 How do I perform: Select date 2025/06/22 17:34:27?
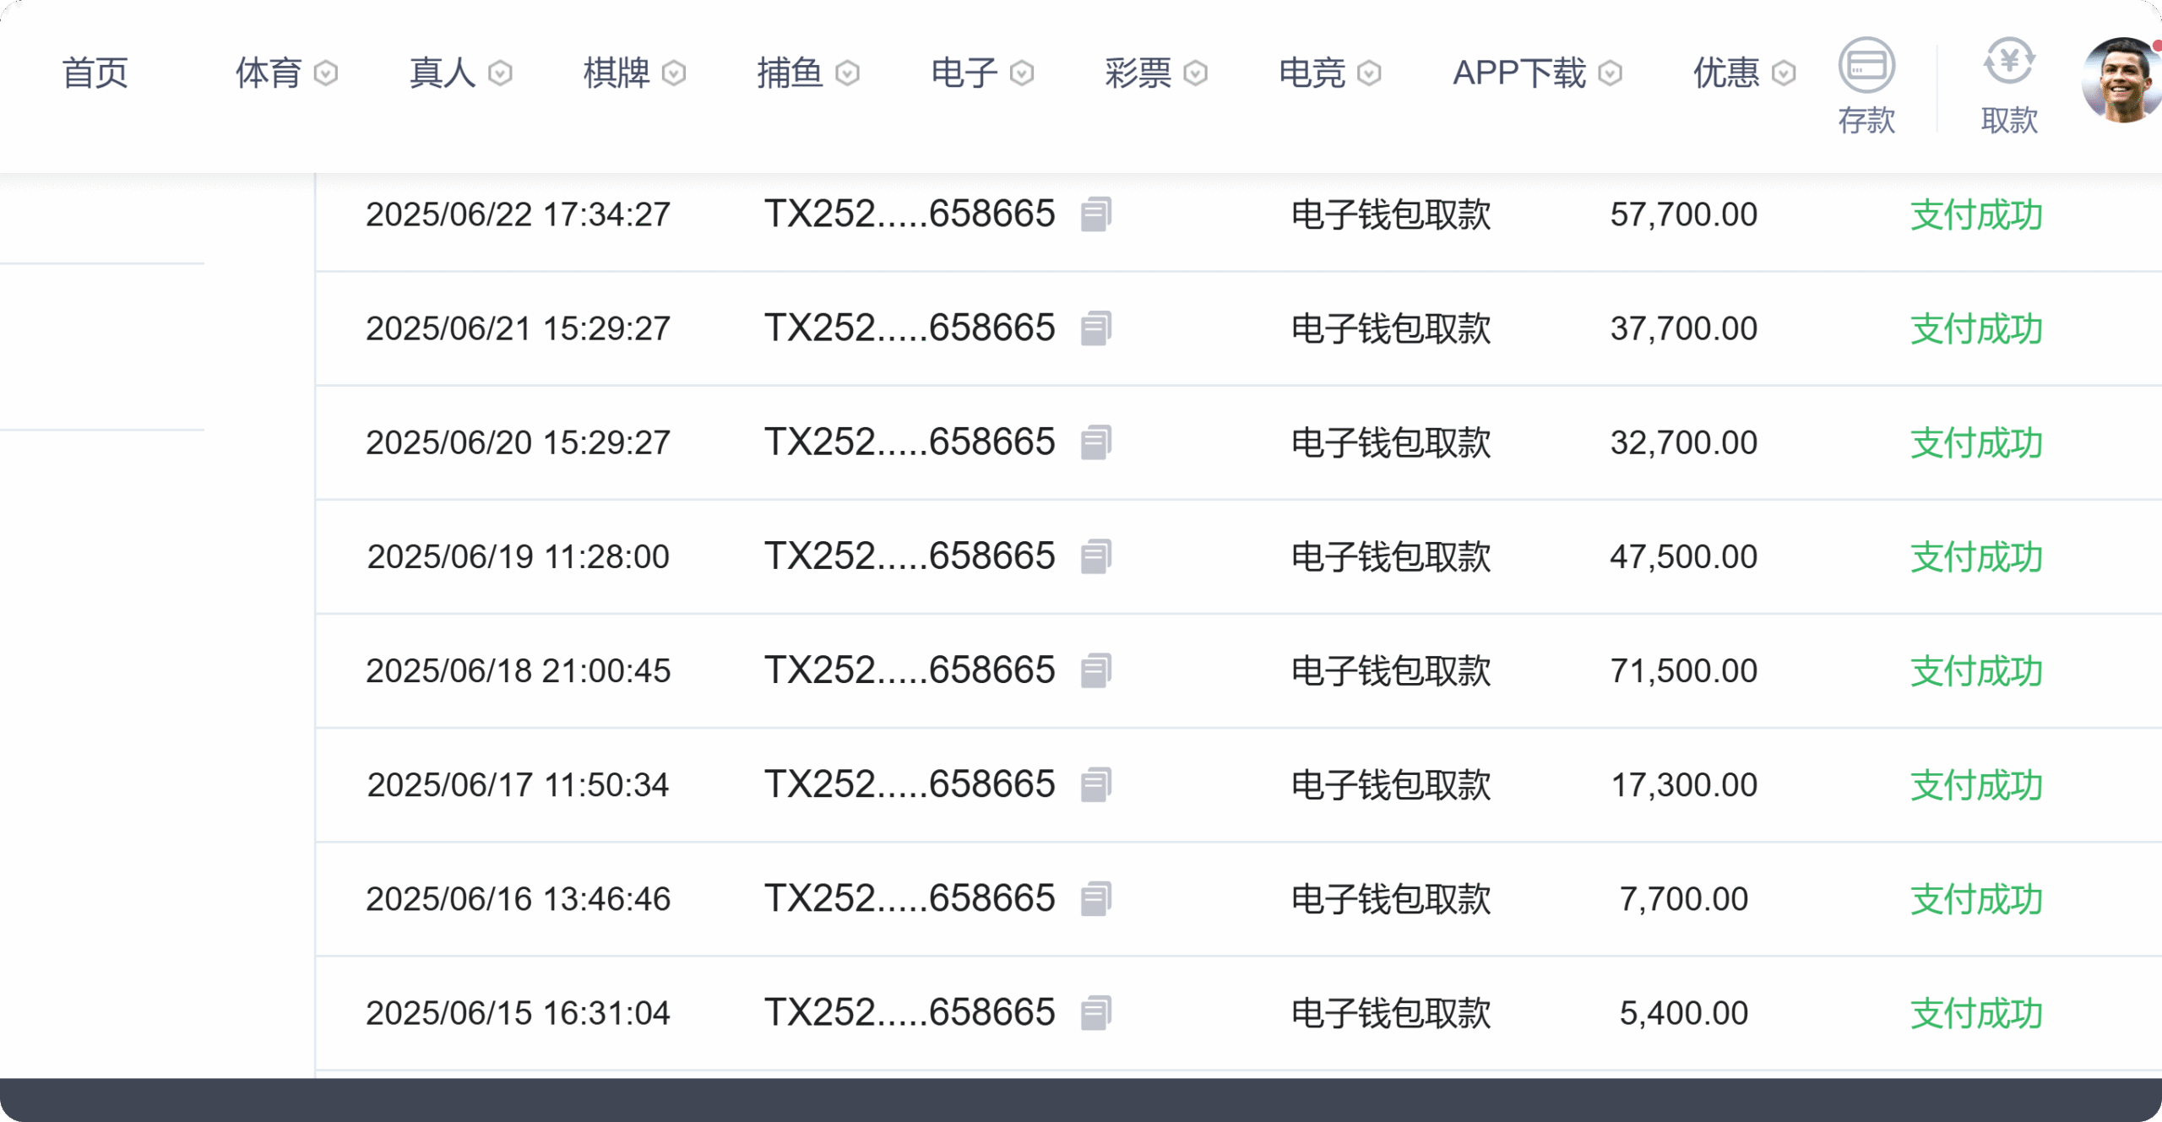point(518,214)
